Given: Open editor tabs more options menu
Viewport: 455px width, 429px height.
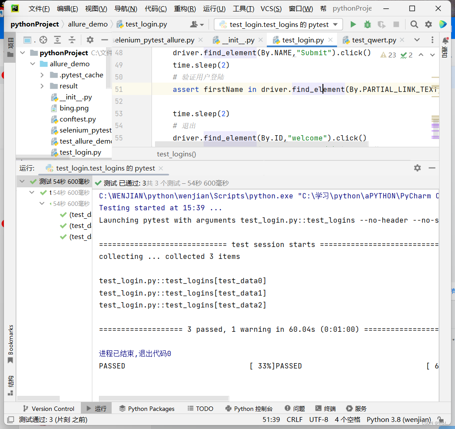Looking at the screenshot, I should point(432,40).
